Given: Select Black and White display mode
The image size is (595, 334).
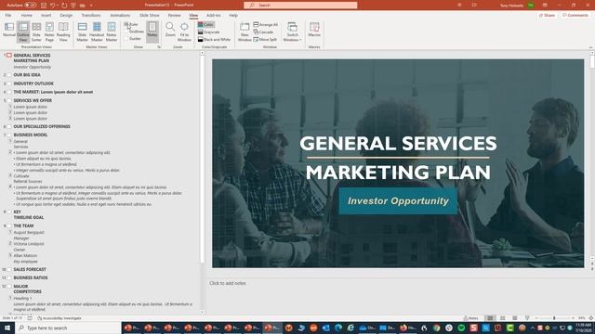Looking at the screenshot, I should point(214,39).
